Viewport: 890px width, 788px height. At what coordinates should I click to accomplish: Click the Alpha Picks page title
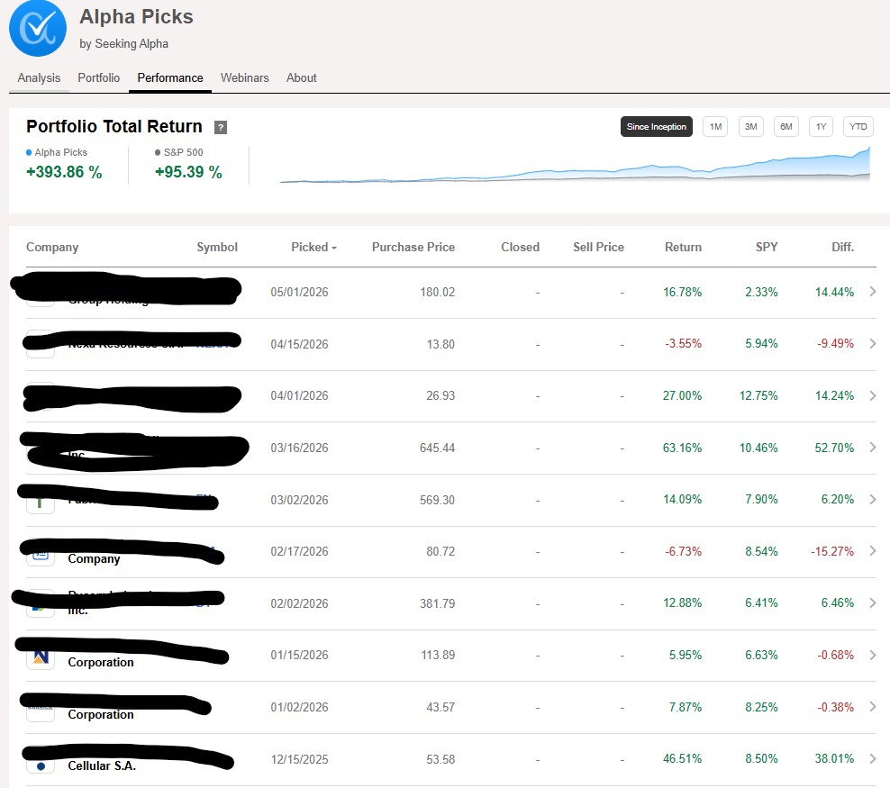(x=136, y=17)
